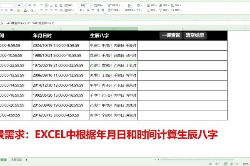Click the fx insert function icon
The height and width of the screenshot is (166, 250).
[2, 23]
